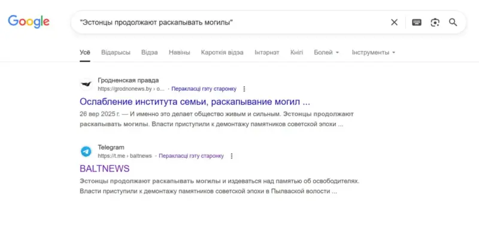The height and width of the screenshot is (226, 479).
Task: Open result Ослабление института семьи, раскапывание могил
Action: 195,102
